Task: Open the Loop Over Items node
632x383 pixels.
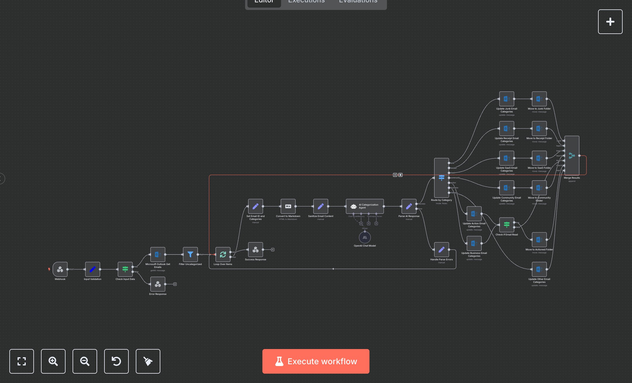Action: tap(223, 254)
